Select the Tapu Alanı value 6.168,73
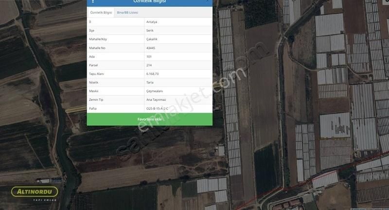 coord(152,74)
